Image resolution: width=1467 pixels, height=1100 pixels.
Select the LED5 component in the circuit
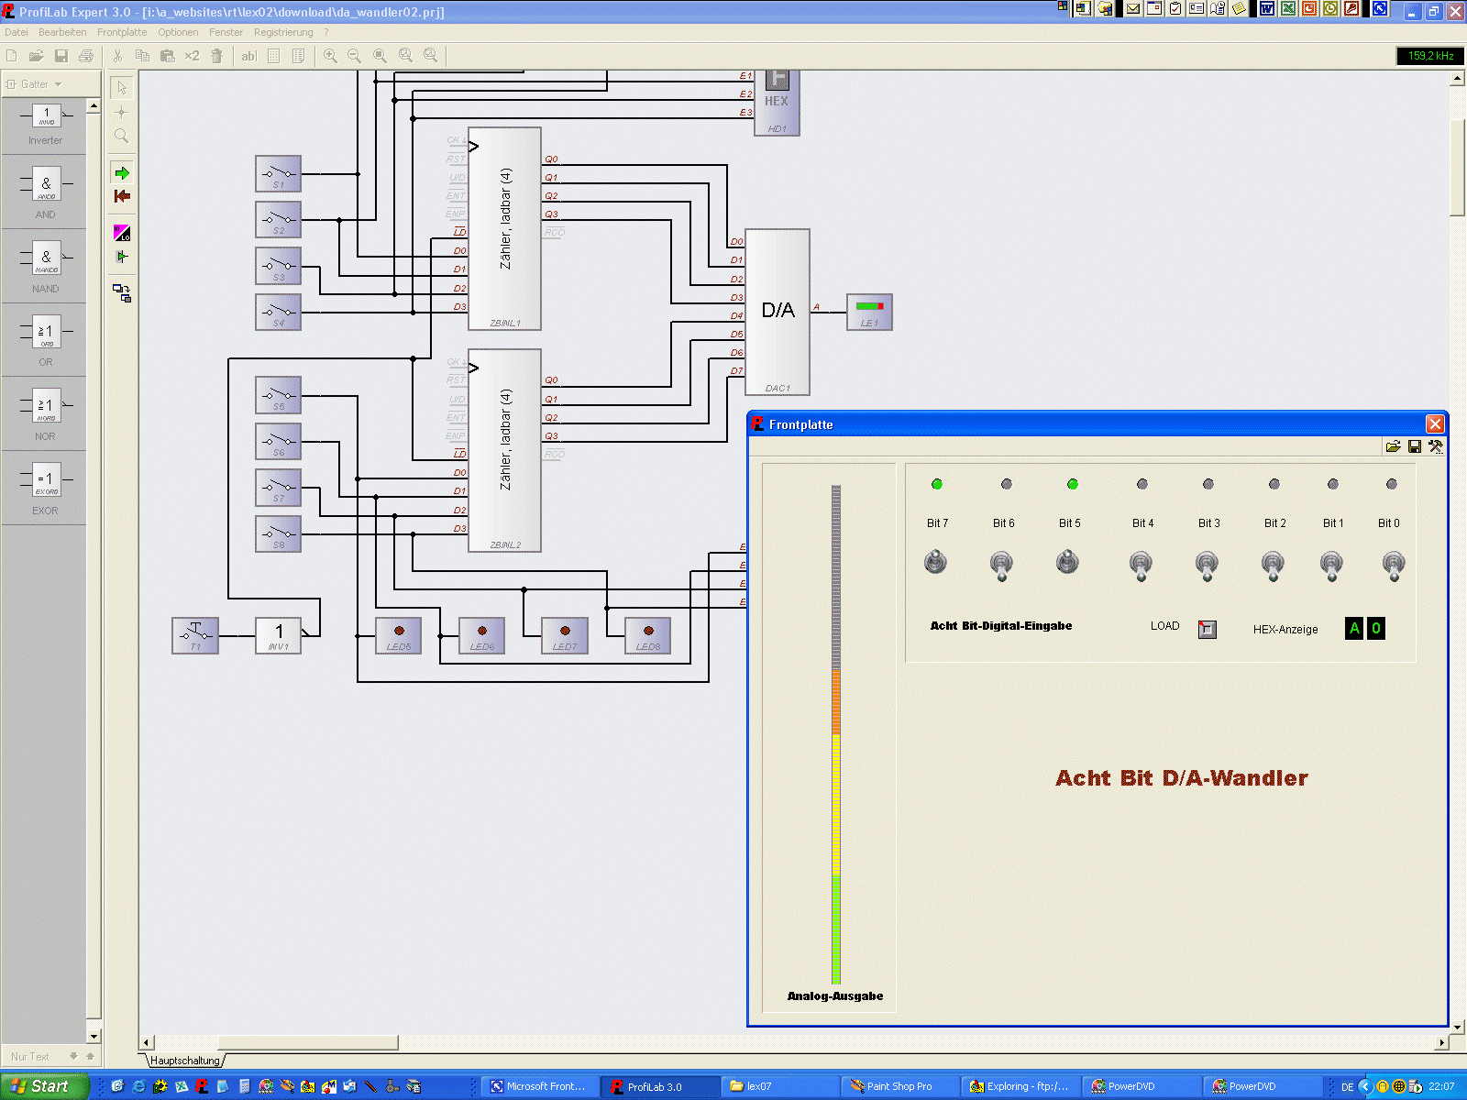(x=399, y=635)
